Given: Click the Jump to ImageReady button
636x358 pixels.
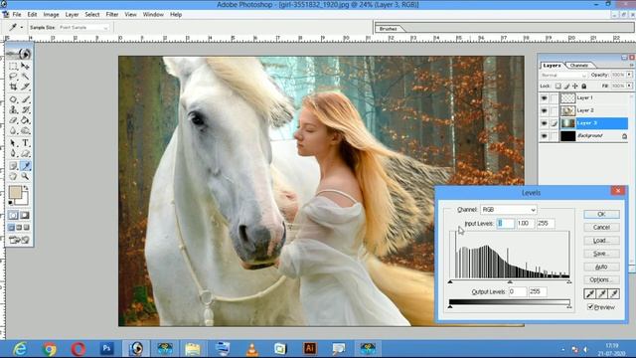Looking at the screenshot, I should click(x=19, y=241).
